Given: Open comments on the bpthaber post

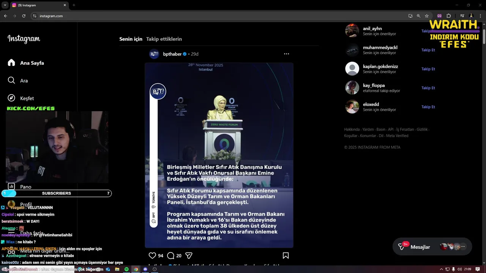Looking at the screenshot, I should [x=170, y=256].
